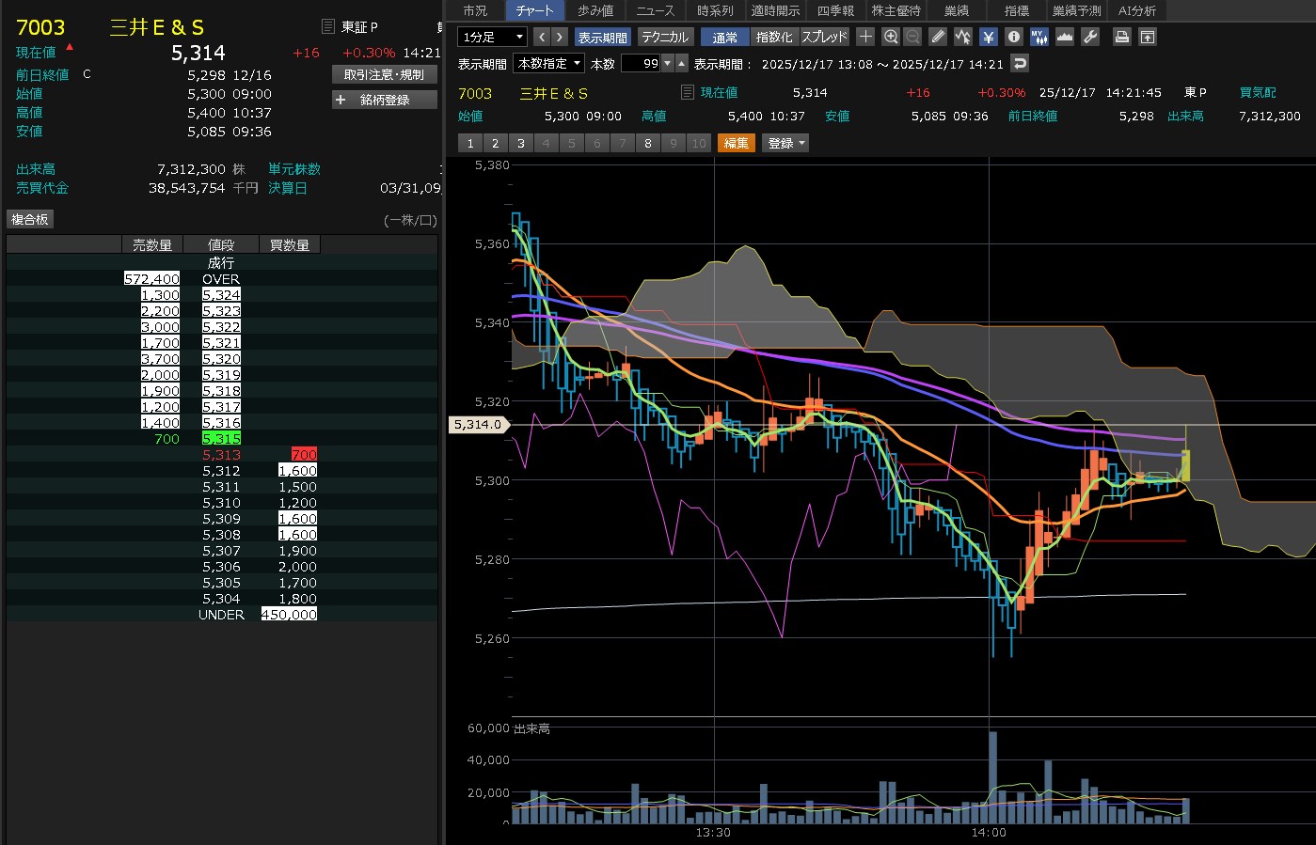Click the 銘柄登録 button
Viewport: 1316px width, 845px height.
(x=385, y=100)
